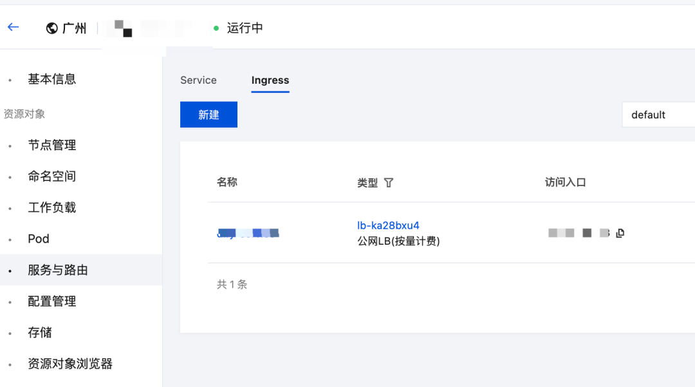Viewport: 695px width, 387px height.
Task: Select 基本信息 in the sidebar
Action: (x=51, y=79)
